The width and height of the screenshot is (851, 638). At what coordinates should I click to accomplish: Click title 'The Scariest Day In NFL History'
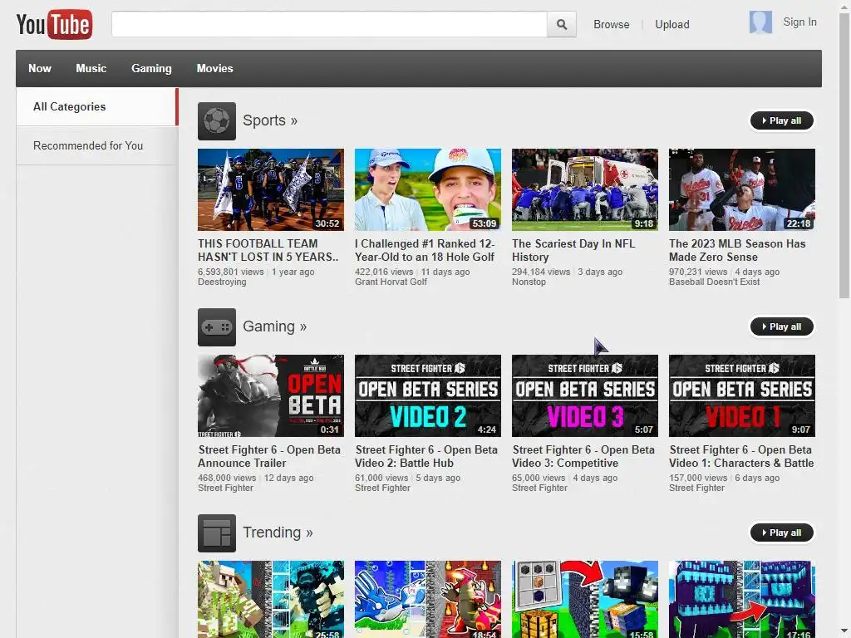pyautogui.click(x=573, y=251)
